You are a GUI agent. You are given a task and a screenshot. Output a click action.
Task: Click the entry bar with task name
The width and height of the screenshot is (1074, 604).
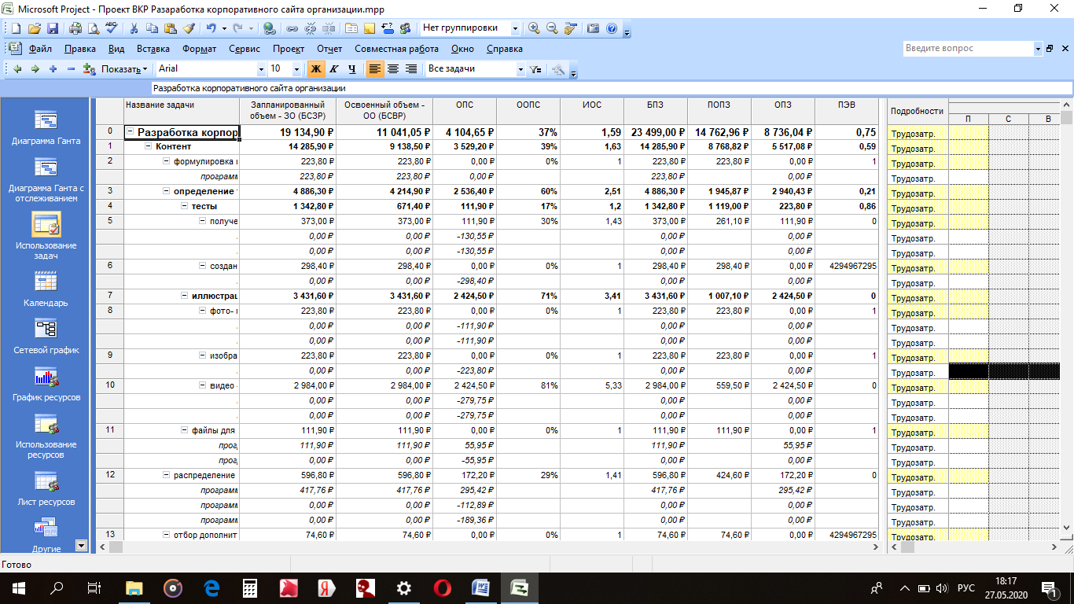pyautogui.click(x=612, y=88)
